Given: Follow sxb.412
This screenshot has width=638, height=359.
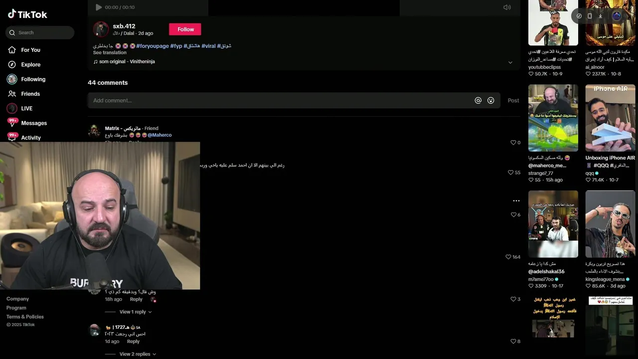Looking at the screenshot, I should [x=185, y=29].
